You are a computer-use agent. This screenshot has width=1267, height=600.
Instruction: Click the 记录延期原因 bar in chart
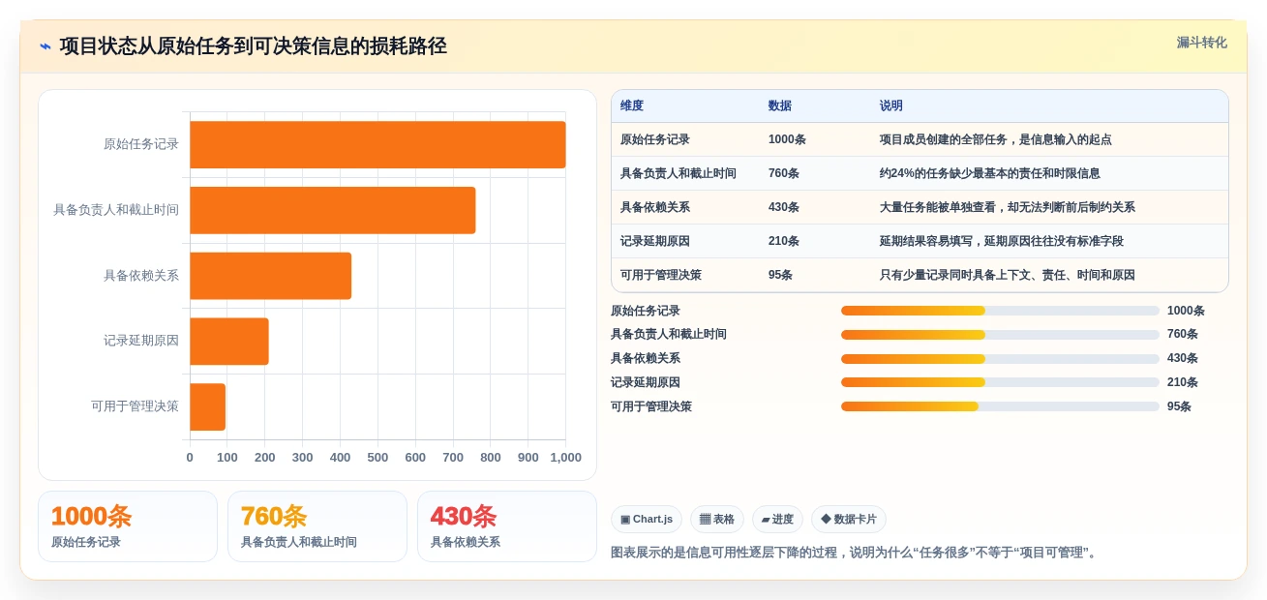229,342
